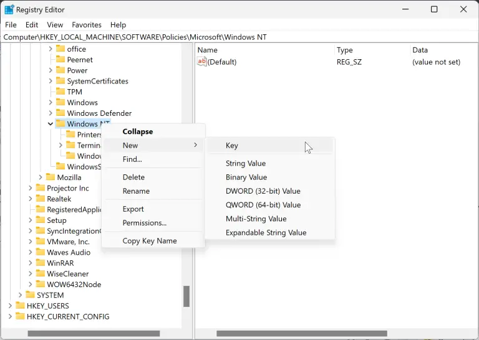Expand the SystemCertificates key
This screenshot has width=479, height=340.
tap(51, 81)
